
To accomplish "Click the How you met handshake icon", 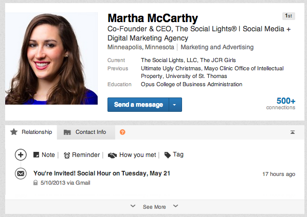I will click(x=112, y=155).
